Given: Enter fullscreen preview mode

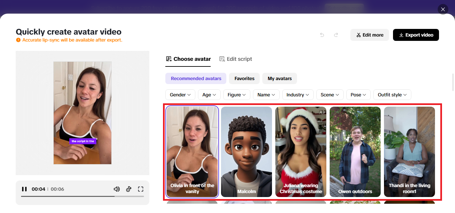Looking at the screenshot, I should tap(141, 189).
